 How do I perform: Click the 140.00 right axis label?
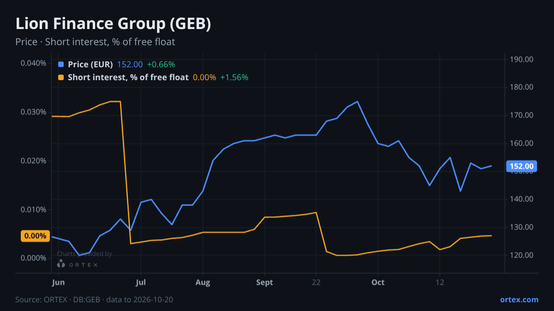pyautogui.click(x=522, y=199)
